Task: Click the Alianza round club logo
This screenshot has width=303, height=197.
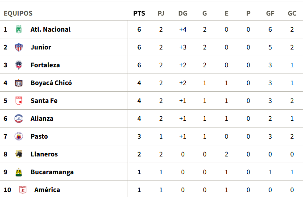Action: pyautogui.click(x=19, y=119)
